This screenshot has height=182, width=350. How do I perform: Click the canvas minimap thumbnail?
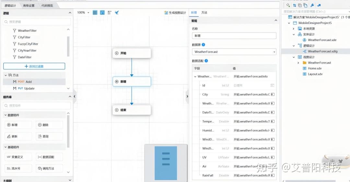click(x=166, y=163)
